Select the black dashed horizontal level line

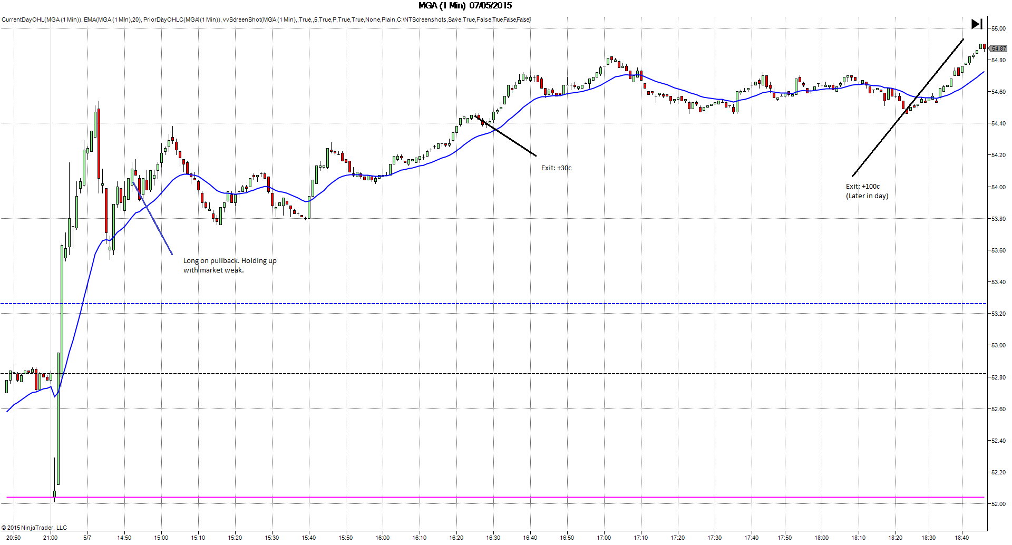(x=493, y=374)
